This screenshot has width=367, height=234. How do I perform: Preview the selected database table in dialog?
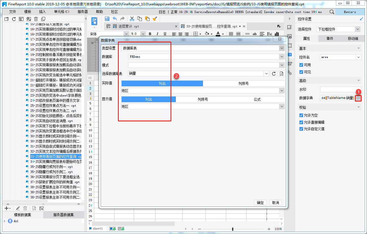(281, 74)
